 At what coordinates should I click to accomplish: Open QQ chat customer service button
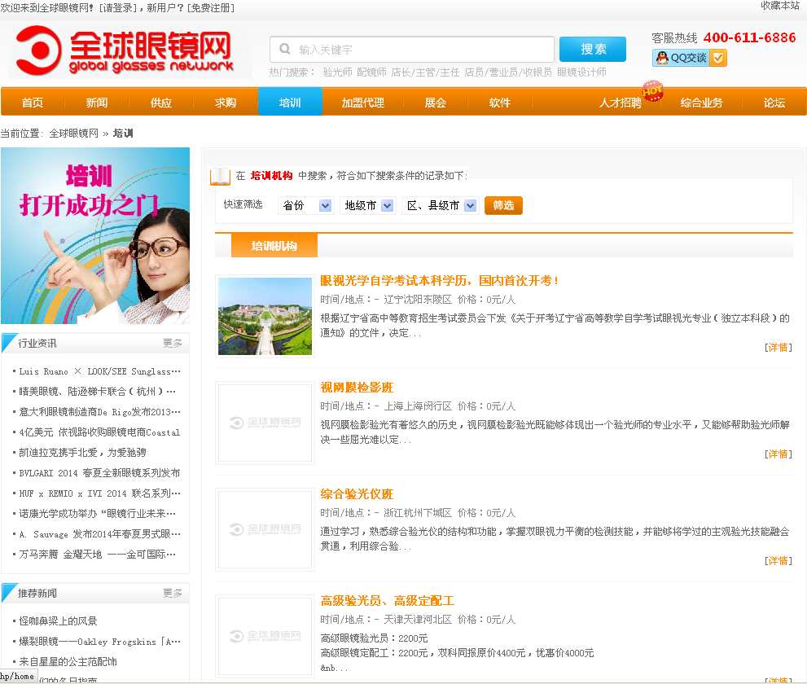(689, 58)
